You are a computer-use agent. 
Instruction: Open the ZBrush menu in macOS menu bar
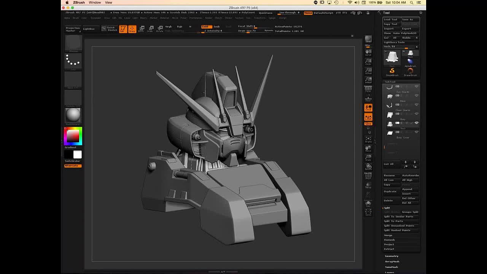[x=79, y=3]
